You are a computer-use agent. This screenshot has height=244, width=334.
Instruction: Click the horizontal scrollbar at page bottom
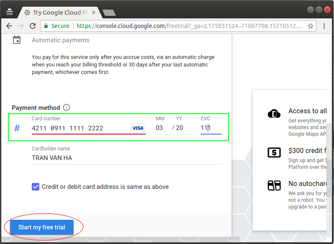point(121,239)
